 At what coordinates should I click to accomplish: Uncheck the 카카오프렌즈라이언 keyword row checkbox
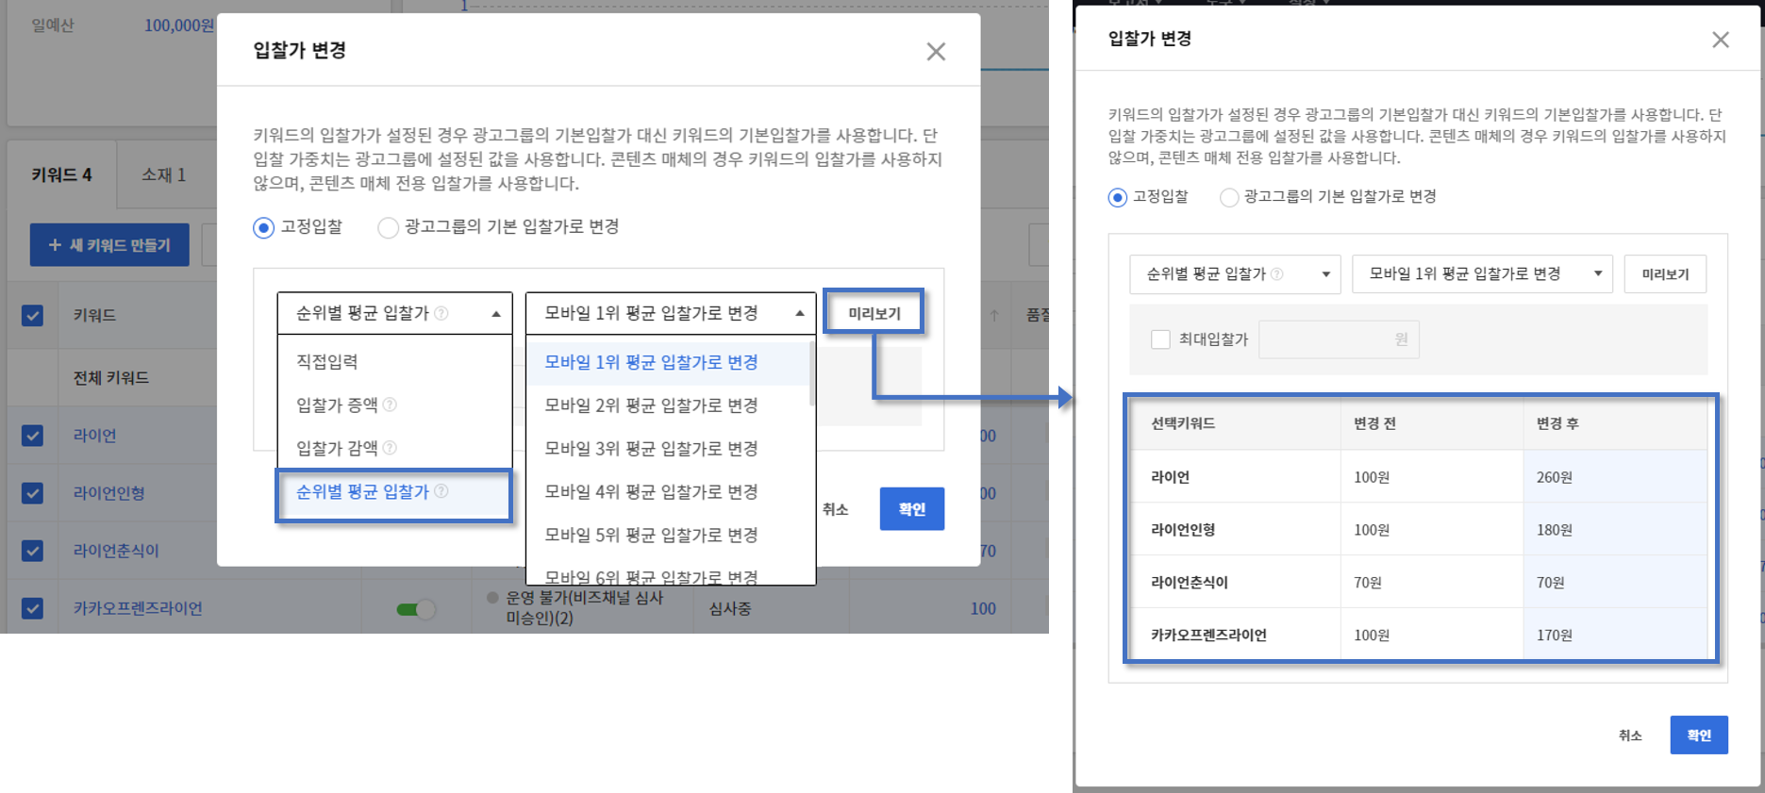click(32, 608)
